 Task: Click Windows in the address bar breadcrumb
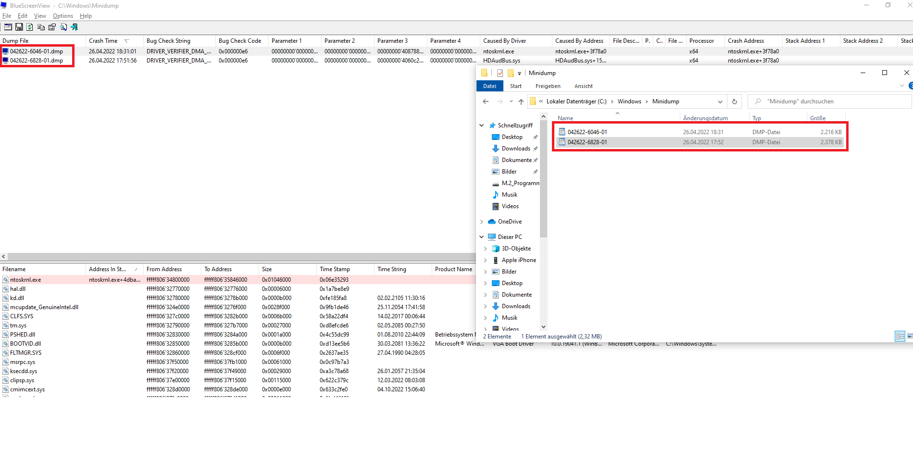point(629,101)
